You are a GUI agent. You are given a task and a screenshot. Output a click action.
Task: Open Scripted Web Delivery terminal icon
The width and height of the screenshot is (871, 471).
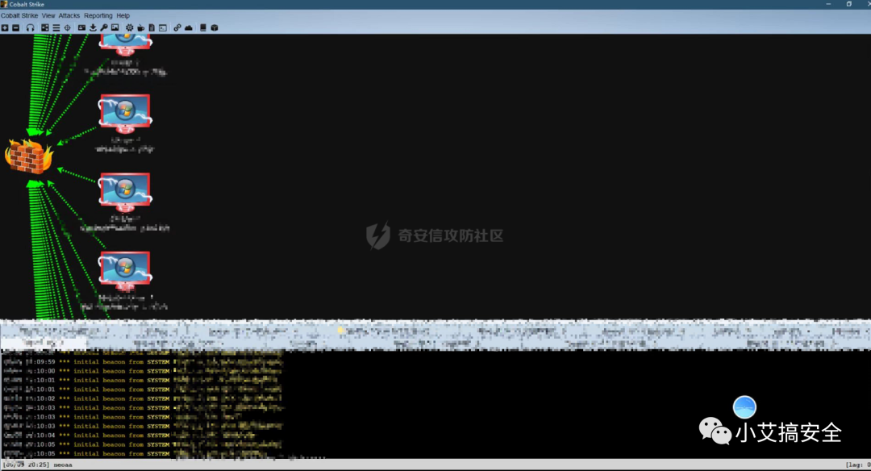163,27
